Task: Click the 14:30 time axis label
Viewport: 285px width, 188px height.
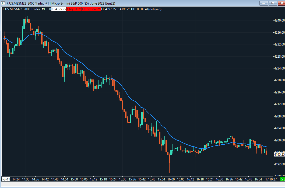Action: tap(26, 179)
